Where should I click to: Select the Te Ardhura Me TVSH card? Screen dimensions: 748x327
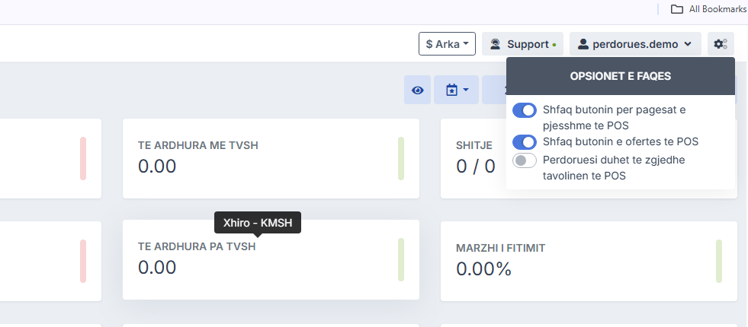(x=271, y=158)
